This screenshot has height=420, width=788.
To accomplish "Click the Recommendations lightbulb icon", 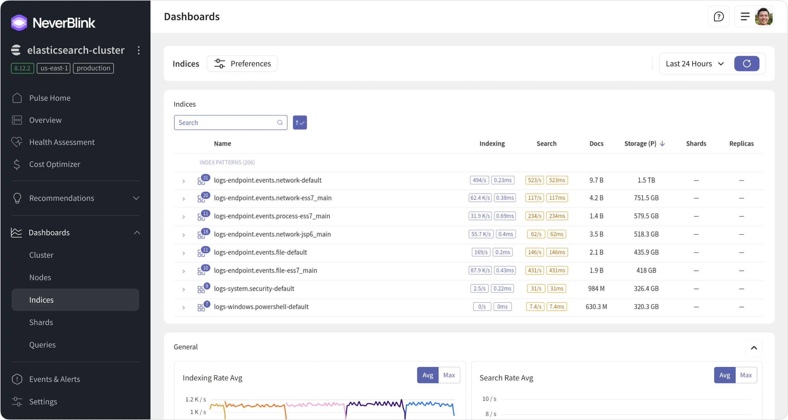I will (17, 198).
